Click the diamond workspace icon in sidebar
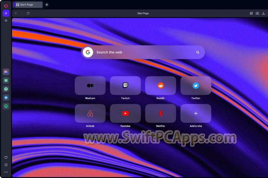 click(x=6, y=21)
